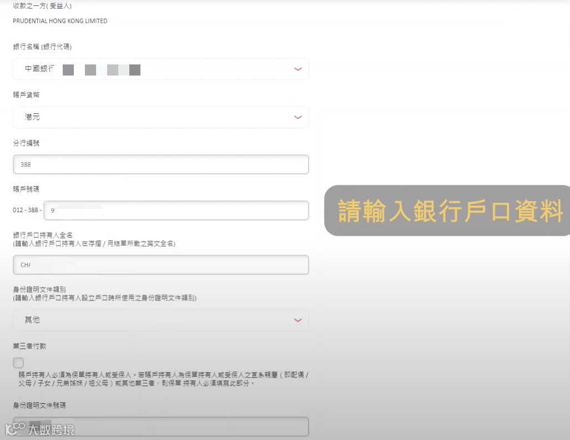The height and width of the screenshot is (440, 570).
Task: Click the 012 - 388 - account prefix text
Action: [x=27, y=210]
